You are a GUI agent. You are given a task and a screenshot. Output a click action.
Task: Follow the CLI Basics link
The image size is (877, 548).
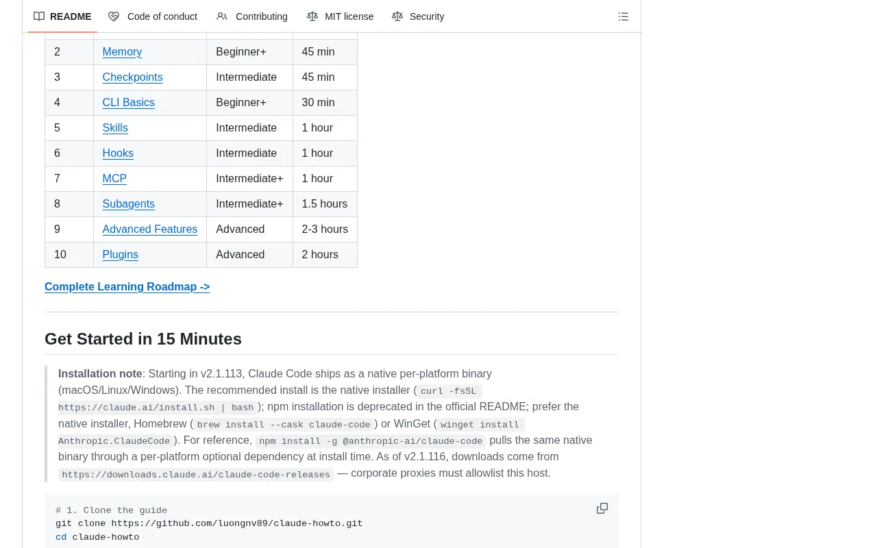(x=128, y=102)
